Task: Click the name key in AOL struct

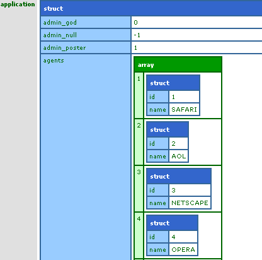Action: coord(158,156)
